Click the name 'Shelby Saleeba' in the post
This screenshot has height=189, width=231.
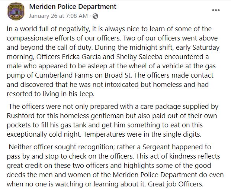pos(139,57)
